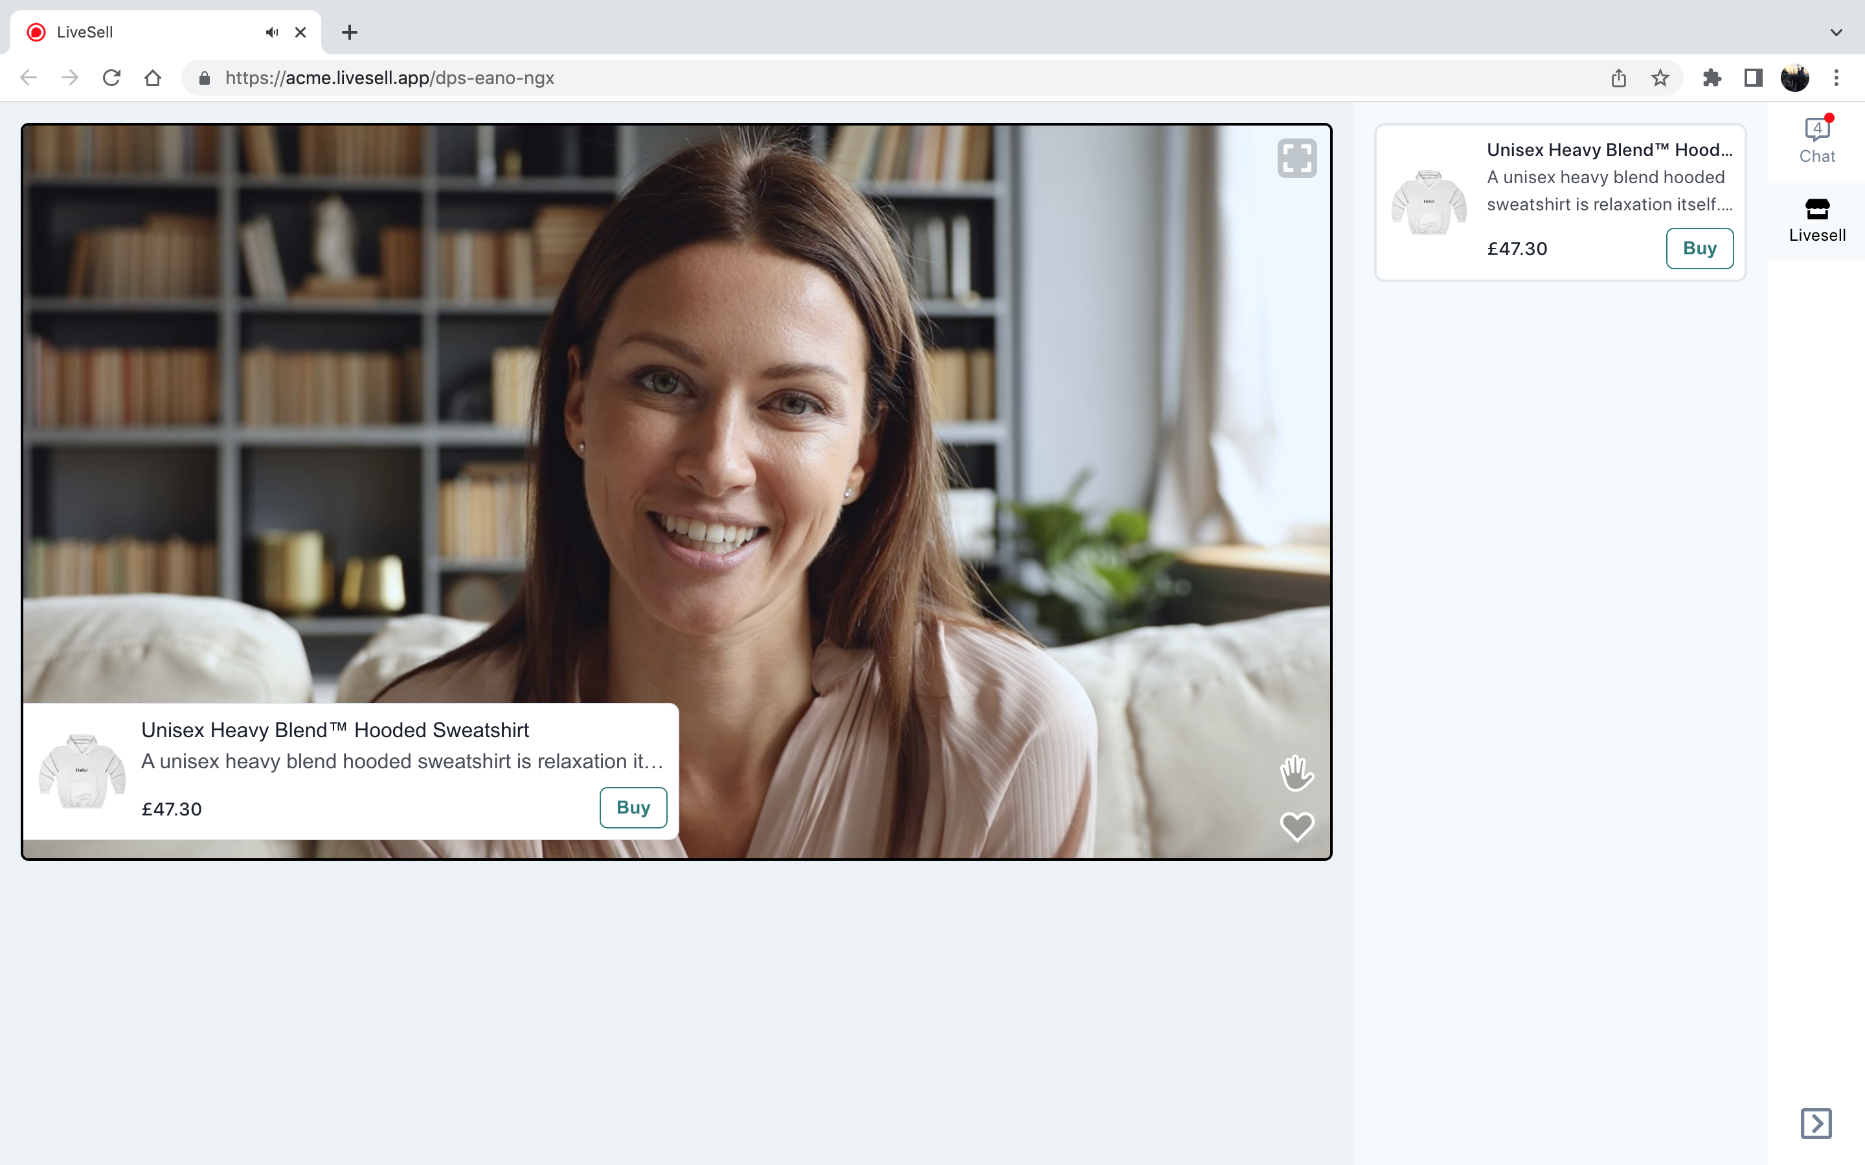The height and width of the screenshot is (1165, 1865).
Task: Click overlay title 'Unisex Heavy Blend™ Hooded Sweatshirt'
Action: point(335,729)
